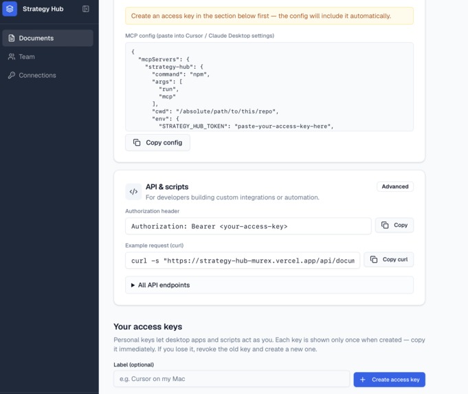Screen dimensions: 468x394
Task: Click the Strategy Hub logo icon
Action: (10, 9)
